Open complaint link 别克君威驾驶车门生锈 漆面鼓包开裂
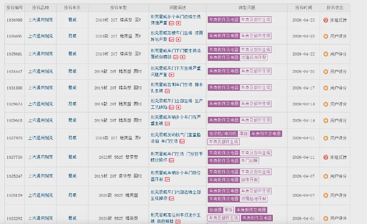The width and height of the screenshot is (367, 224). 177,36
